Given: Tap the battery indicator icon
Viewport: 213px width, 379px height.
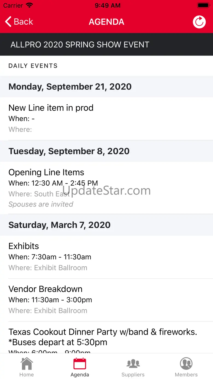Looking at the screenshot, I should tap(203, 5).
